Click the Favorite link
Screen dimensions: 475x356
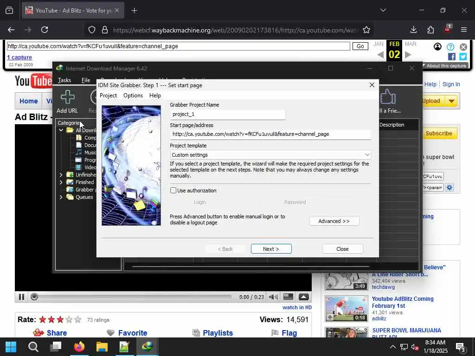click(133, 333)
